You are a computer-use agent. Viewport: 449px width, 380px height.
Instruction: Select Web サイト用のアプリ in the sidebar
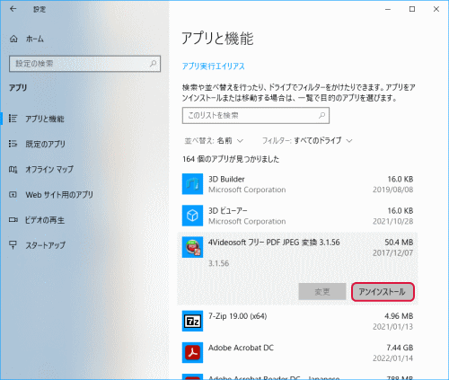pos(59,195)
